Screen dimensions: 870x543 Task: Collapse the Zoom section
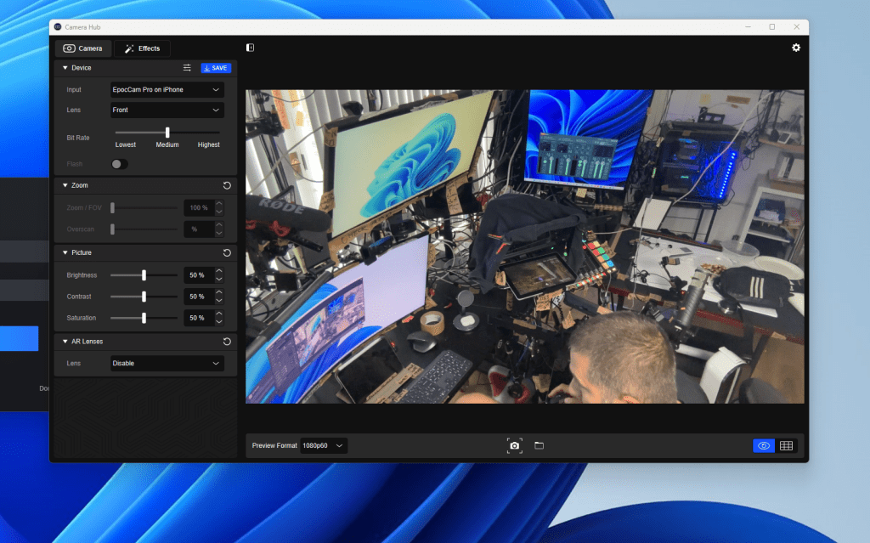pos(65,185)
